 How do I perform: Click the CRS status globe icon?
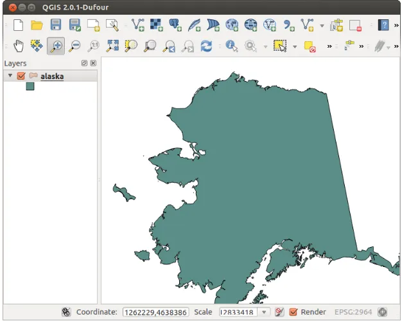pos(383,312)
